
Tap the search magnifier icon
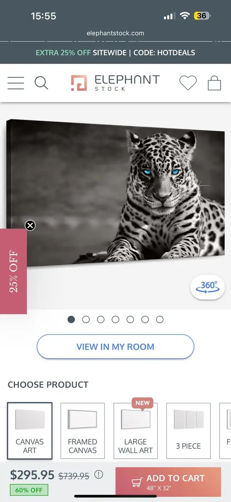[41, 83]
